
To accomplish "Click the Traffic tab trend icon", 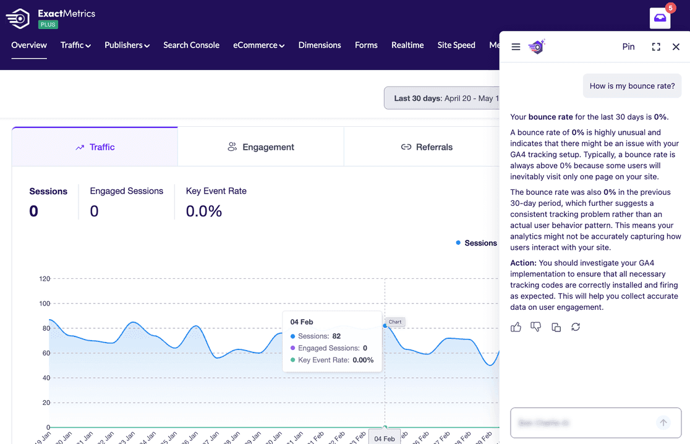I will coord(80,147).
